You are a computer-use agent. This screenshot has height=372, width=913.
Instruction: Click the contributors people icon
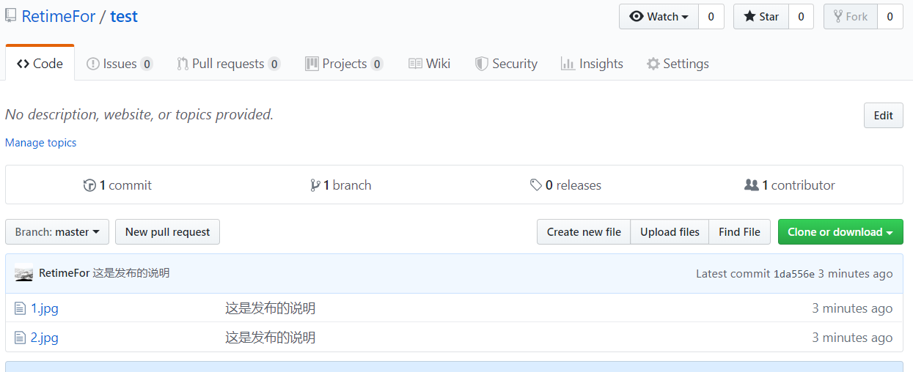click(751, 185)
